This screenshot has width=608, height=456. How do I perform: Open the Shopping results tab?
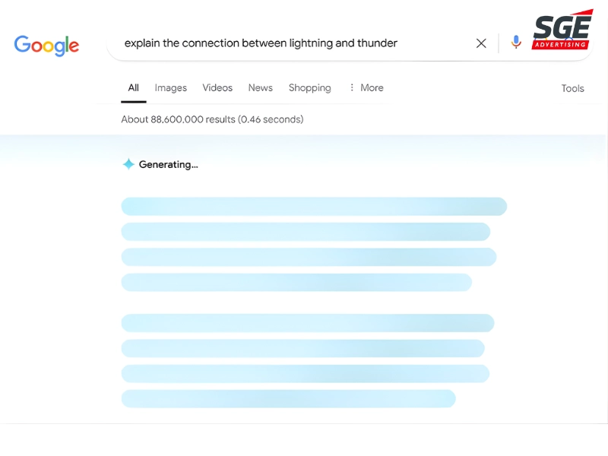pyautogui.click(x=310, y=88)
